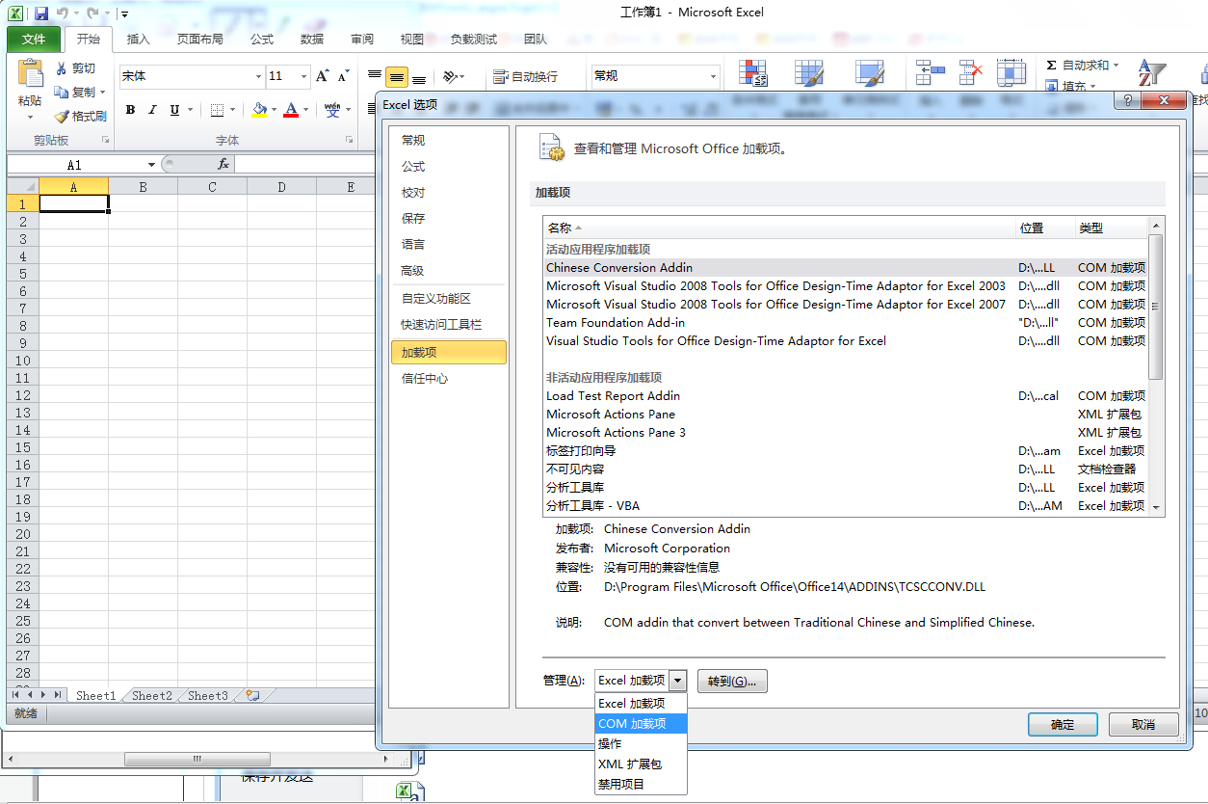Image resolution: width=1208 pixels, height=804 pixels.
Task: Click the 确定 button
Action: (x=1063, y=725)
